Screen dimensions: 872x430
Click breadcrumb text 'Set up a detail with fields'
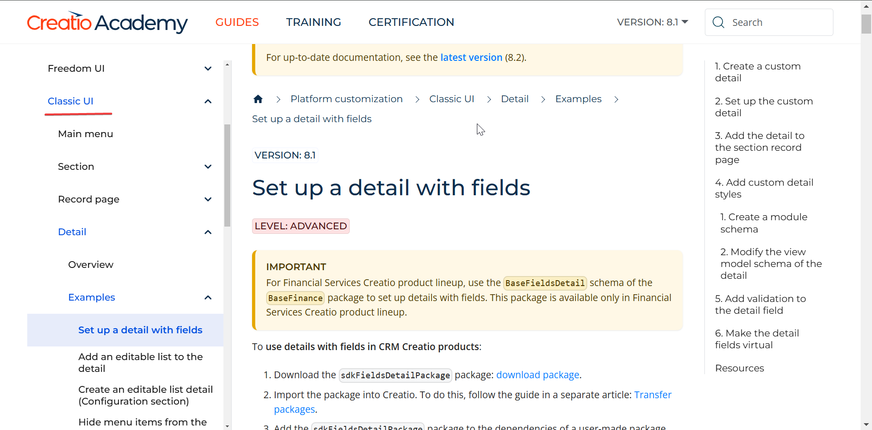click(x=312, y=119)
